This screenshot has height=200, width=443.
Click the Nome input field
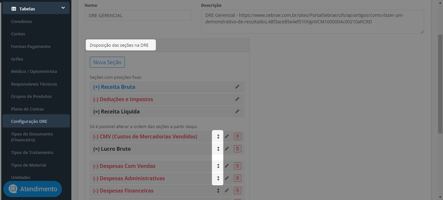(x=138, y=16)
